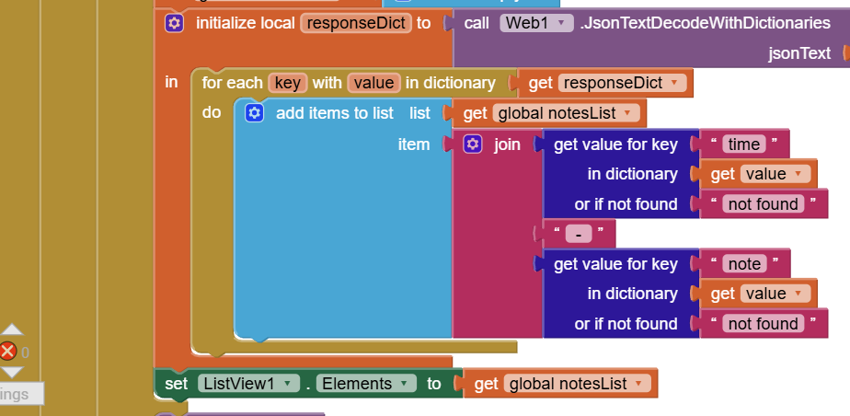Edit "not found" text below the note key
The width and height of the screenshot is (850, 416).
(763, 324)
